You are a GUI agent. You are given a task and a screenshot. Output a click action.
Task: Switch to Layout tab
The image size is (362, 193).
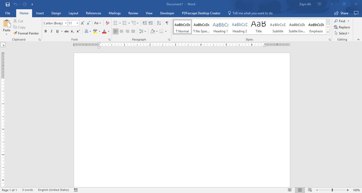click(74, 13)
